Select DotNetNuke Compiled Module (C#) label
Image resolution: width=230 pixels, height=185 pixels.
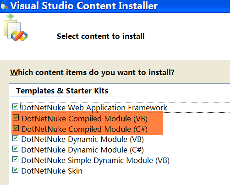coord(85,129)
